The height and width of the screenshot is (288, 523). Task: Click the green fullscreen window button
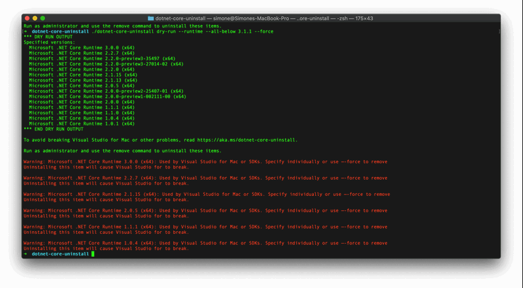[x=42, y=18]
